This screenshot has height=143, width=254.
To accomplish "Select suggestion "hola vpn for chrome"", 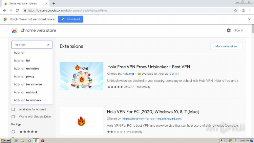I will [x=32, y=85].
